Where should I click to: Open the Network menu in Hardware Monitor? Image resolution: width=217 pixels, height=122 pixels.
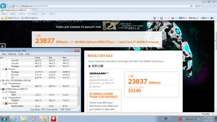coord(12,54)
